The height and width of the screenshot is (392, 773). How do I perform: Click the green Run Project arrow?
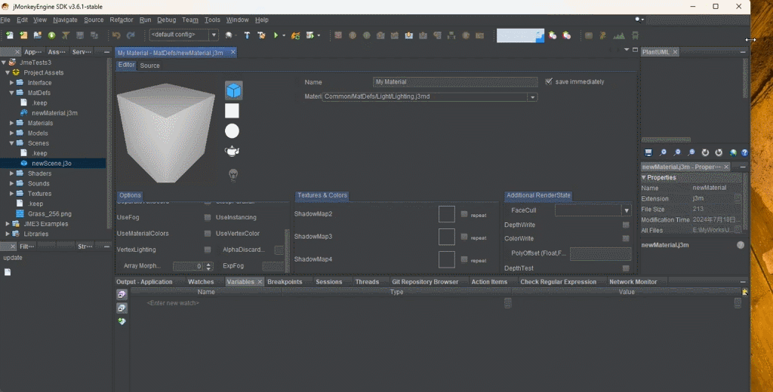pyautogui.click(x=276, y=35)
